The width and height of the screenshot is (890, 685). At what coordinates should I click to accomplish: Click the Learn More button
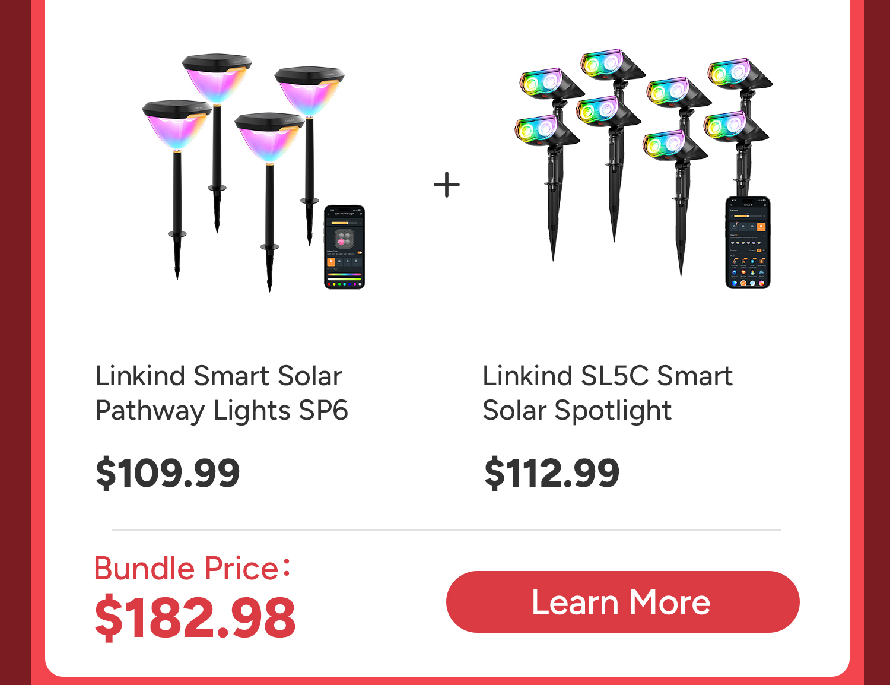(x=622, y=602)
